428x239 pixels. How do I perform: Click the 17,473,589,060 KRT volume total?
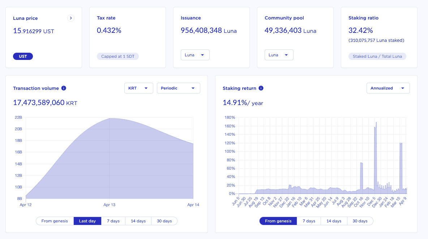coord(45,103)
